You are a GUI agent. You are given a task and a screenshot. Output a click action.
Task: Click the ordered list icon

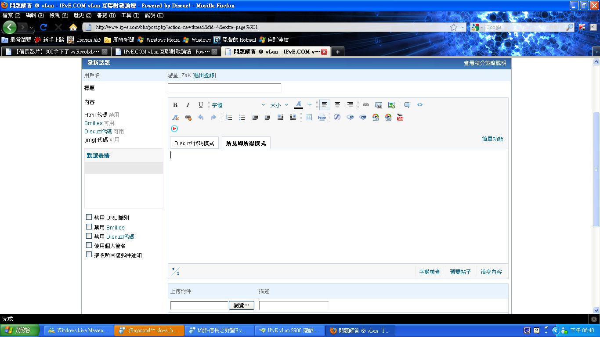tap(229, 117)
